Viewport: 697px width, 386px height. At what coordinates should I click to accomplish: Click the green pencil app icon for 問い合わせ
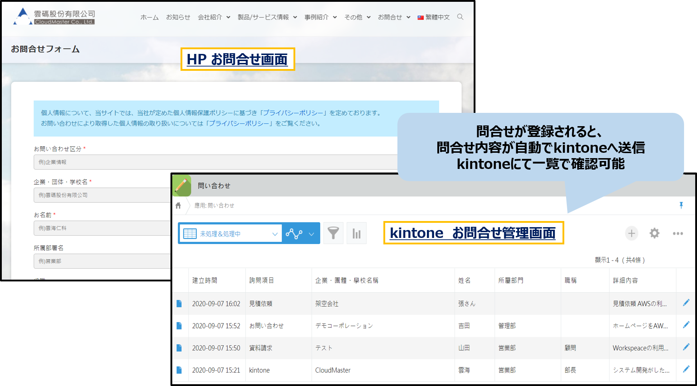tap(182, 186)
